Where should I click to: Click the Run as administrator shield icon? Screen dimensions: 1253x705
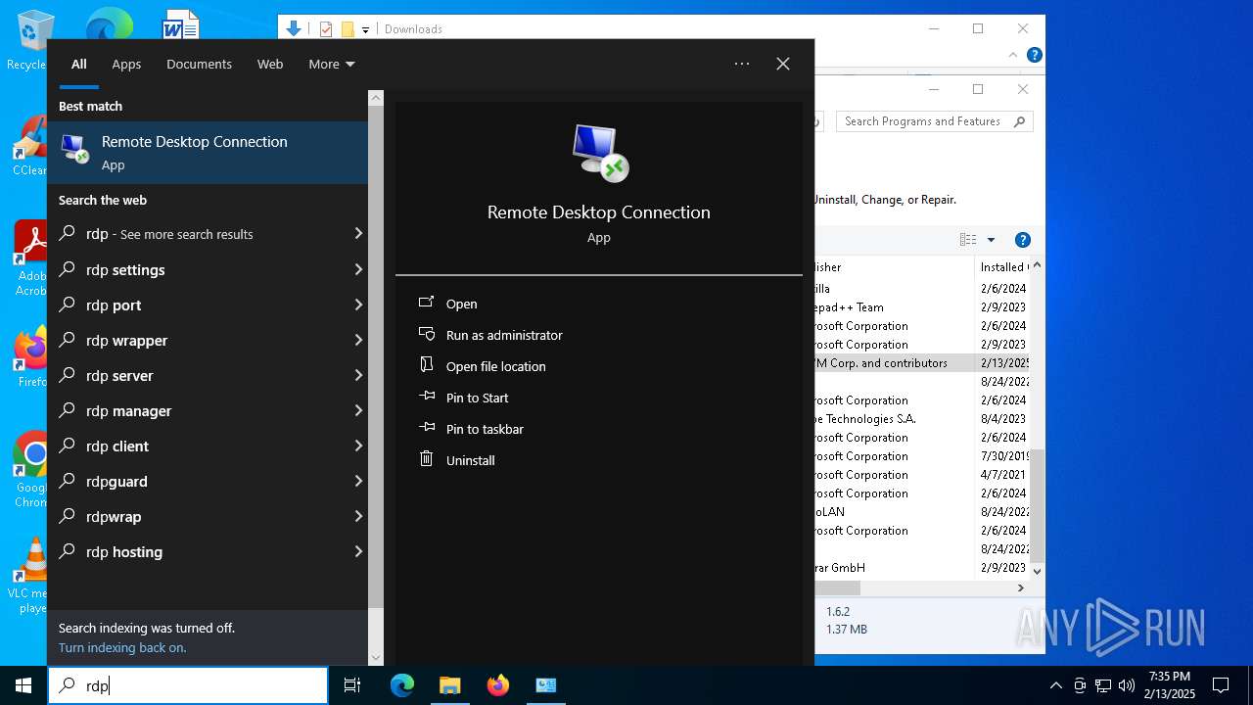[x=426, y=334]
